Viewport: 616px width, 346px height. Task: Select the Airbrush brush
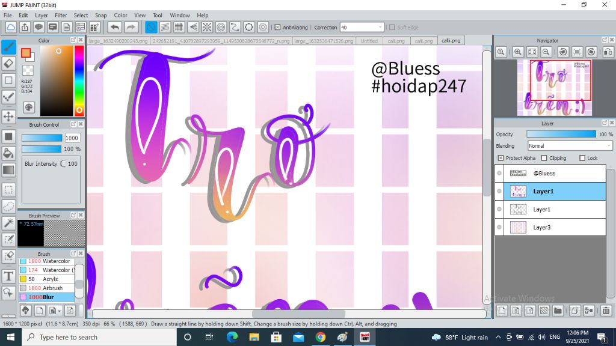pyautogui.click(x=47, y=288)
